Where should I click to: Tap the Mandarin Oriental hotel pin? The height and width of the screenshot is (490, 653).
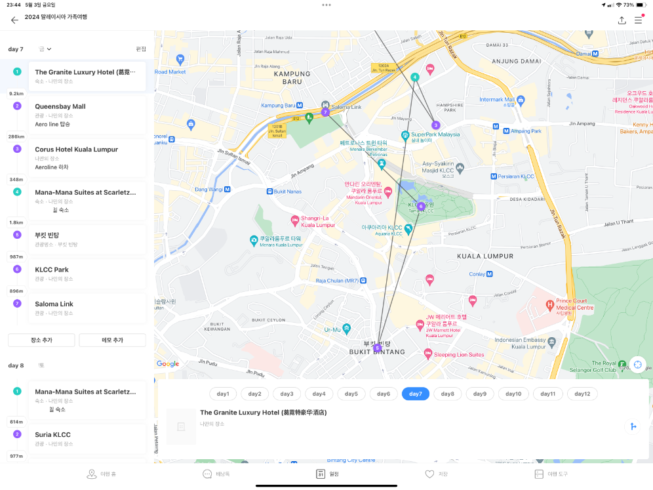(x=388, y=192)
